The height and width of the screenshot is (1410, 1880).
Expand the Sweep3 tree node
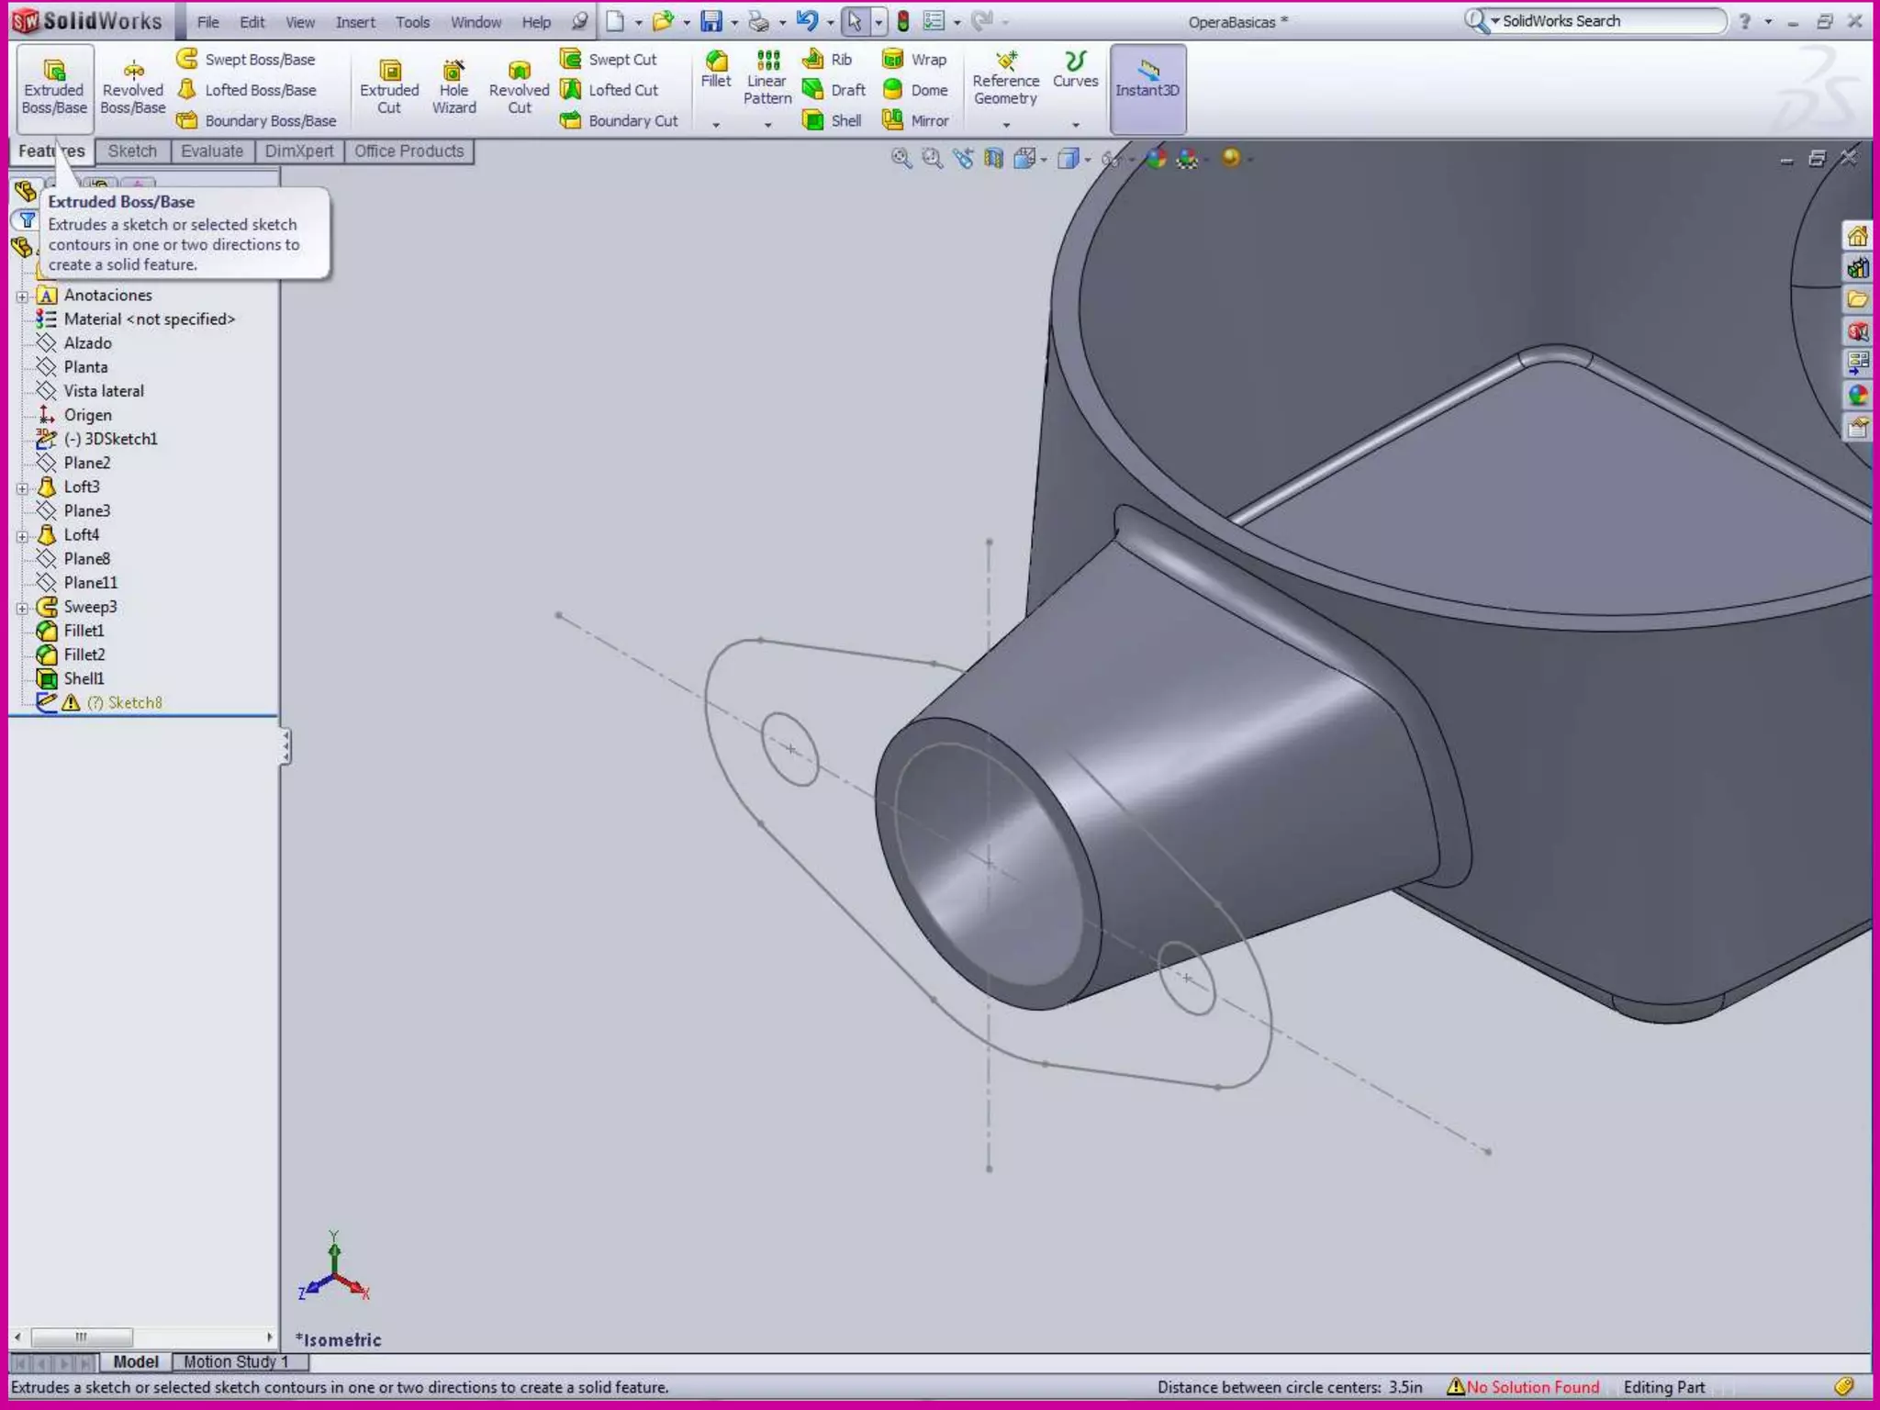(x=23, y=608)
